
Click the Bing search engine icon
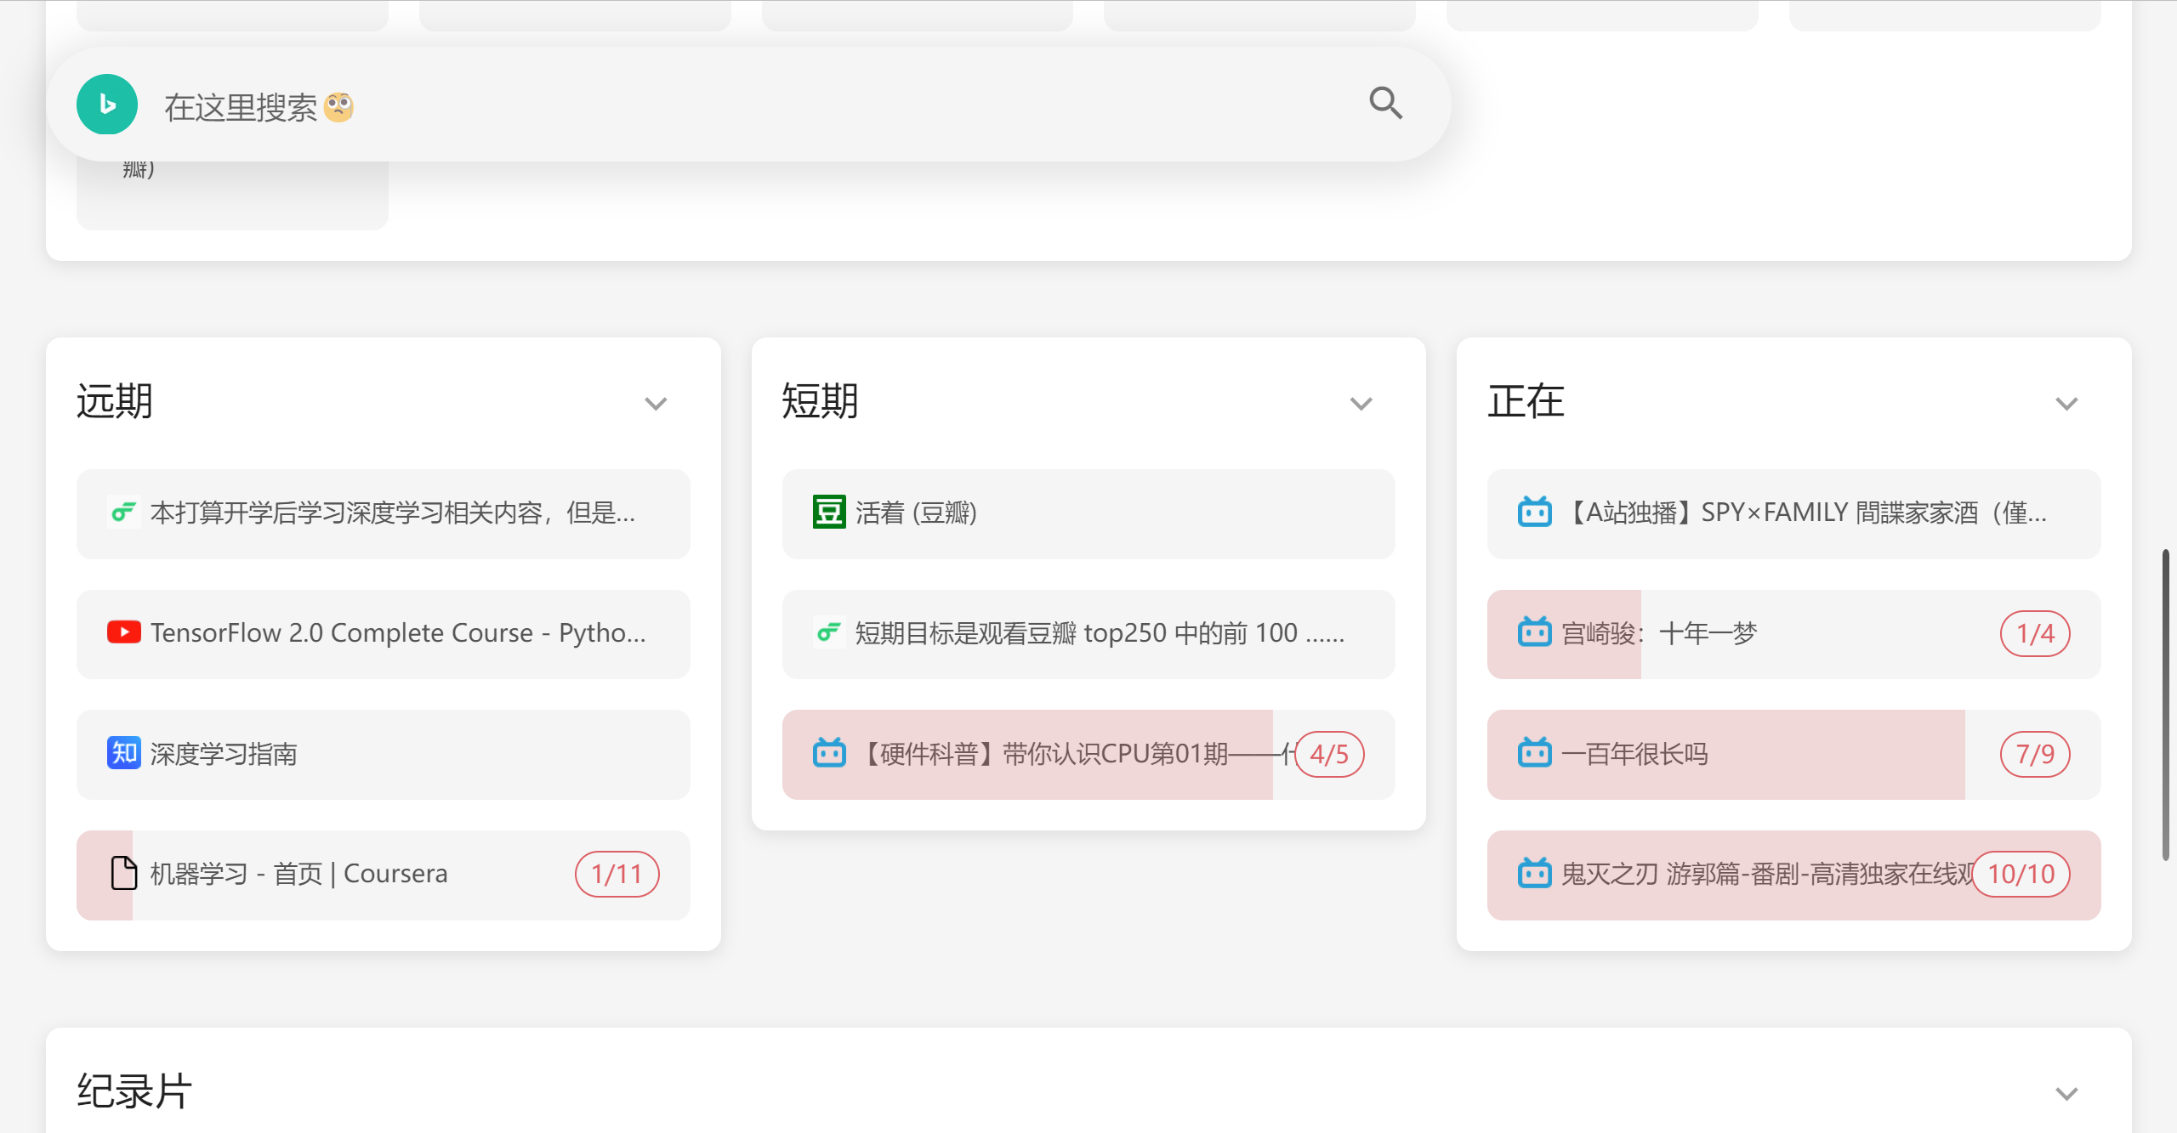pos(107,105)
